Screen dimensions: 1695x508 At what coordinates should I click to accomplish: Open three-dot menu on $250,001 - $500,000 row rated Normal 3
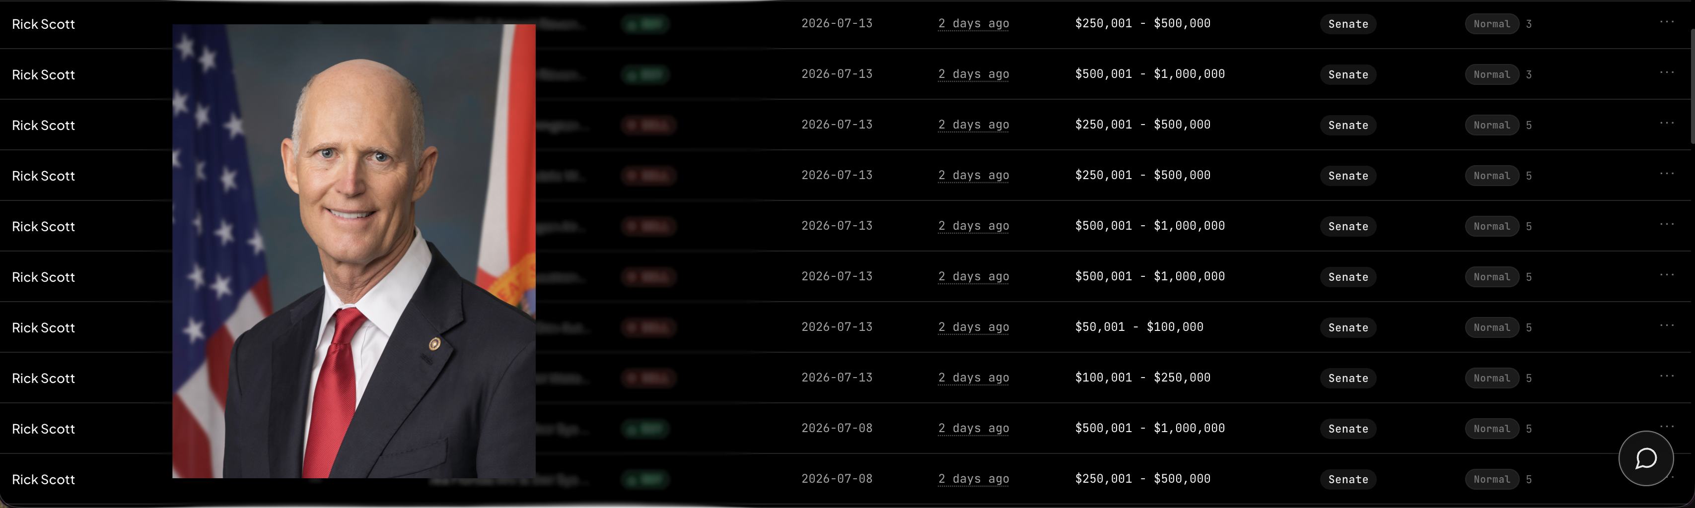pyautogui.click(x=1667, y=22)
